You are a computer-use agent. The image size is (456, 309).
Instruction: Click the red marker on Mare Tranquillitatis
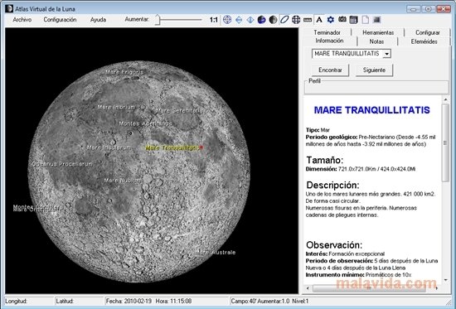point(201,147)
